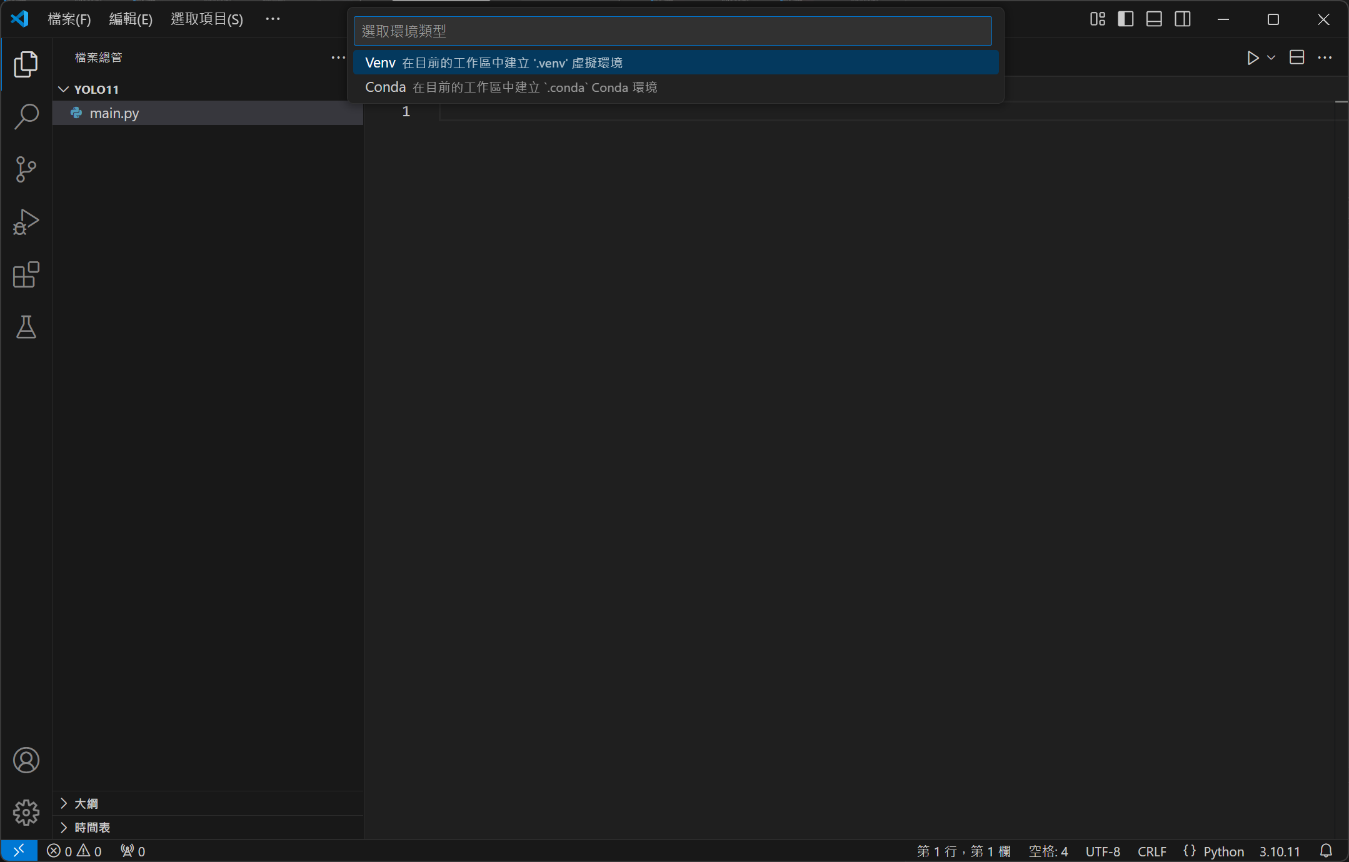Open the run button dropdown arrow

click(1271, 58)
